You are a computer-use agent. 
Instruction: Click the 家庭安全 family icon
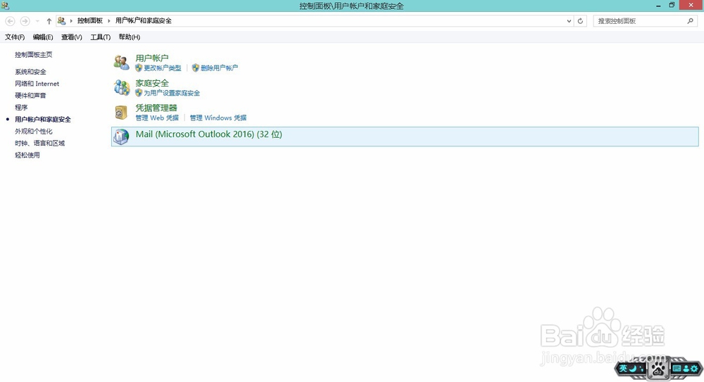pos(121,87)
